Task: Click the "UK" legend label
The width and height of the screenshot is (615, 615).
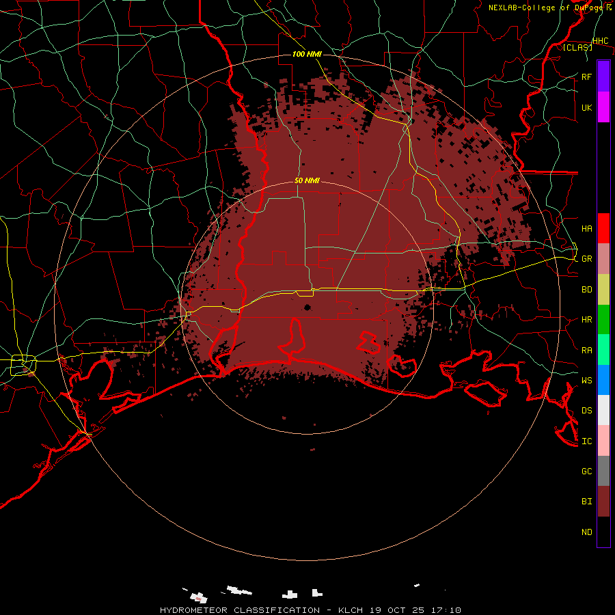Action: pyautogui.click(x=586, y=107)
